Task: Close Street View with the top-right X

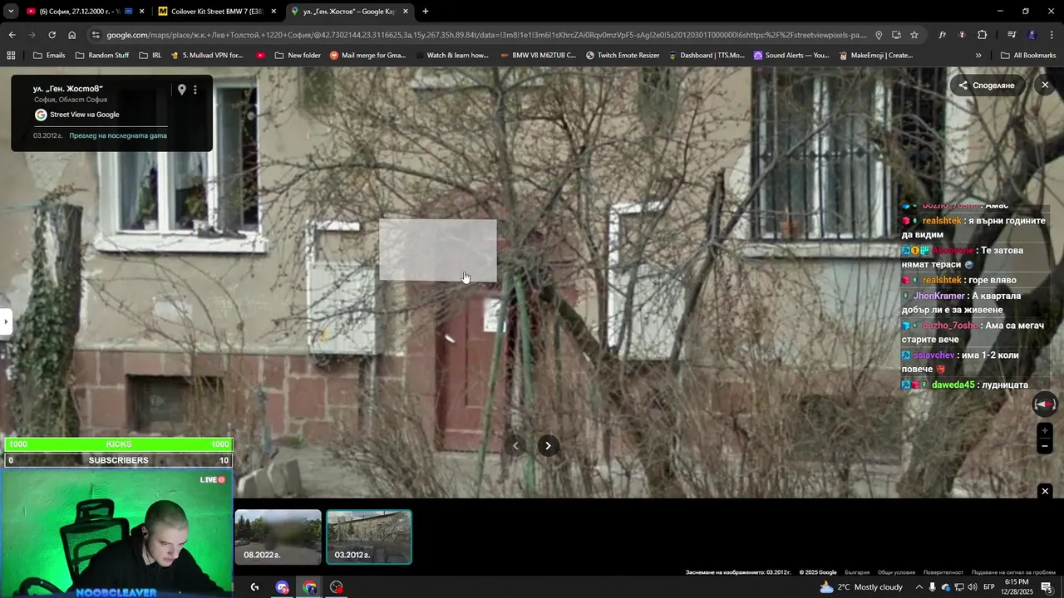Action: (1045, 85)
